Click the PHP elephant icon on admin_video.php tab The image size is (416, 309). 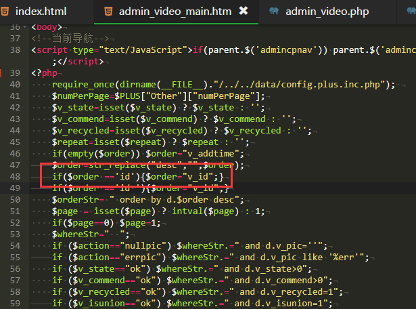[x=273, y=12]
